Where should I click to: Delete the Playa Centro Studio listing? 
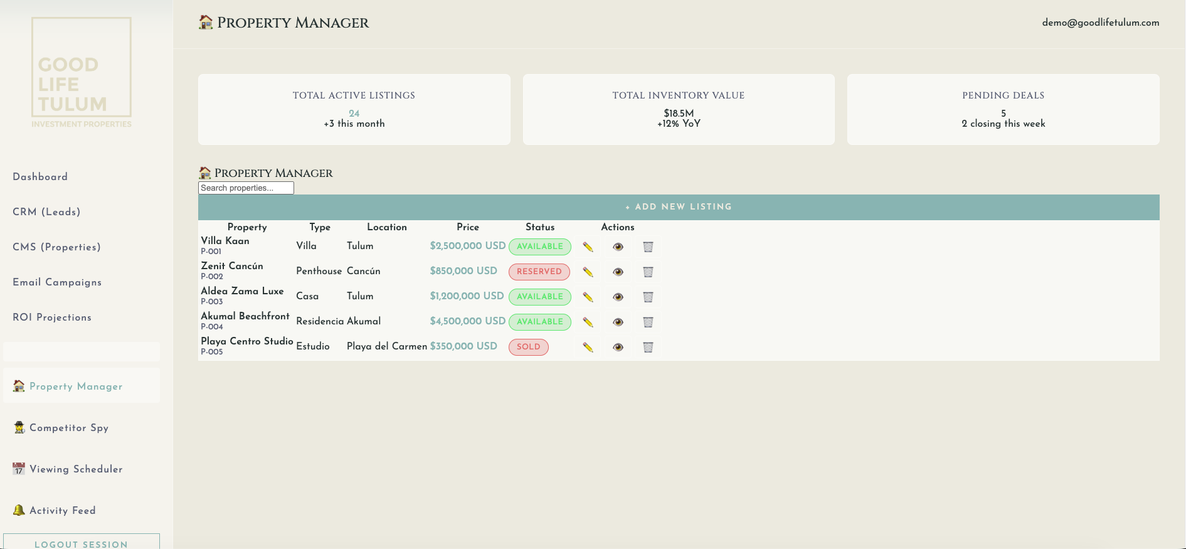[648, 347]
